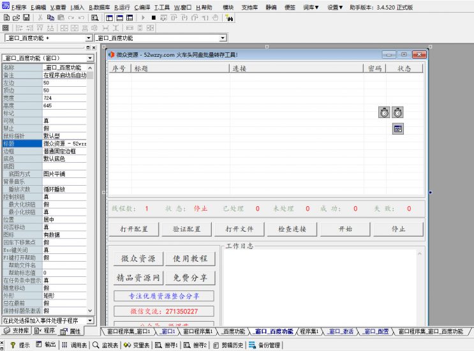The image size is (474, 351).
Task: Click the 停止 button
Action: (398, 229)
